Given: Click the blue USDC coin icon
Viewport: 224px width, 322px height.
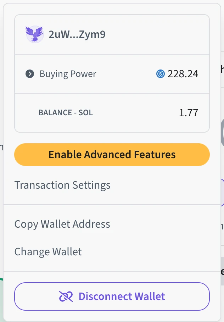Looking at the screenshot, I should tap(161, 74).
